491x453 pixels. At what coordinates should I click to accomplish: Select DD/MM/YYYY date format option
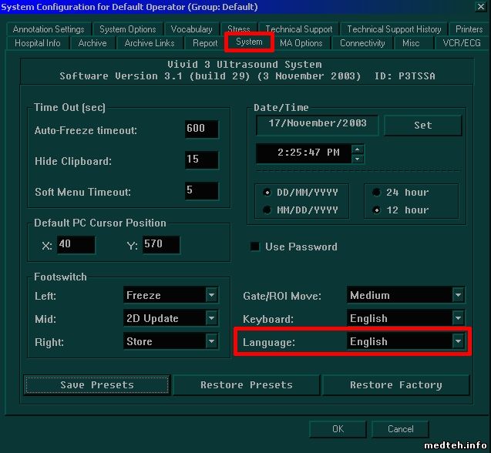pyautogui.click(x=267, y=193)
